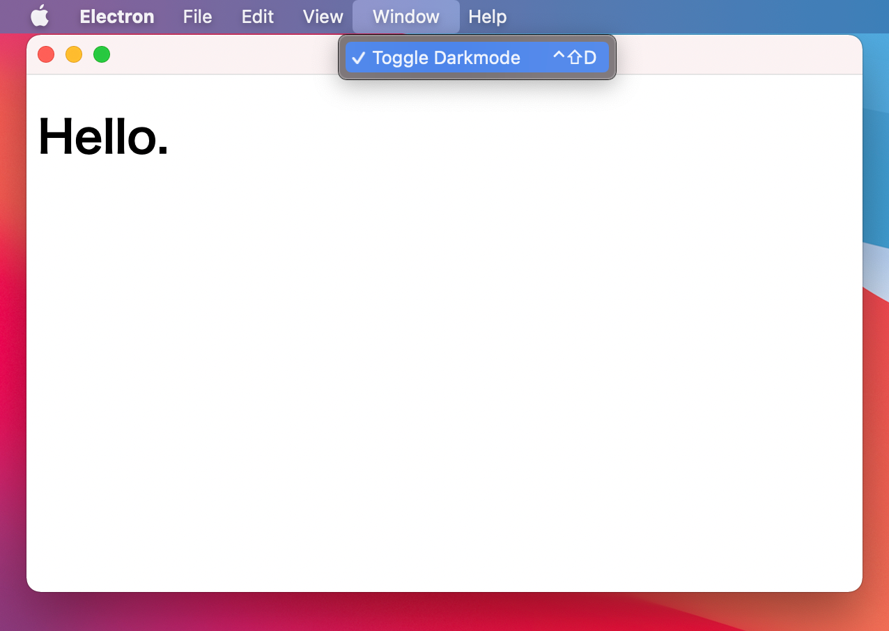Screen dimensions: 889x631
Task: Click the Toggle Darkmode text label
Action: [446, 58]
